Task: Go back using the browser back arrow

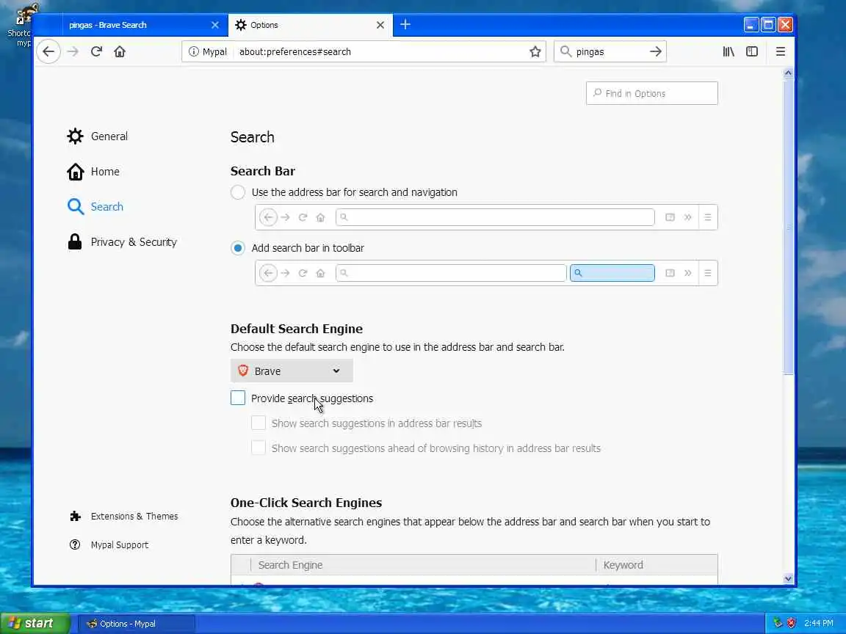Action: (x=48, y=52)
